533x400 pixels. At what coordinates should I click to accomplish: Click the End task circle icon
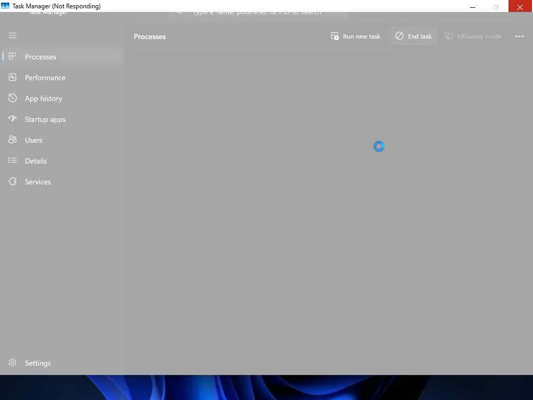pyautogui.click(x=399, y=36)
